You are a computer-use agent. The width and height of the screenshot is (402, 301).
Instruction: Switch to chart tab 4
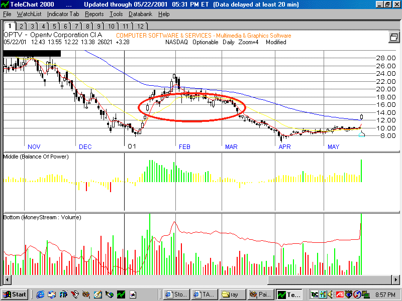pos(43,26)
